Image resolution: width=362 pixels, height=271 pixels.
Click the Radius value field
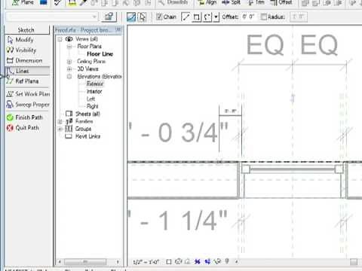(299, 17)
